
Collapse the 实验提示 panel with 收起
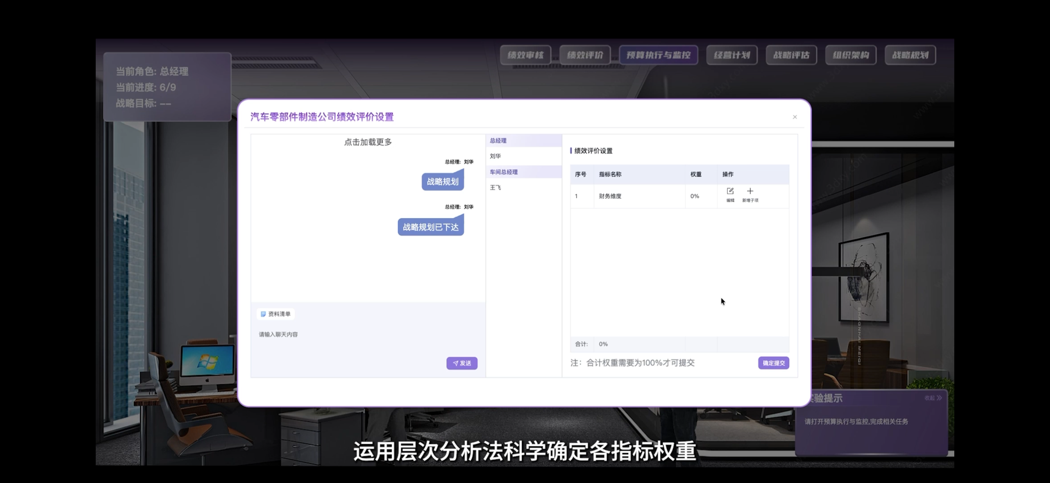pyautogui.click(x=933, y=398)
